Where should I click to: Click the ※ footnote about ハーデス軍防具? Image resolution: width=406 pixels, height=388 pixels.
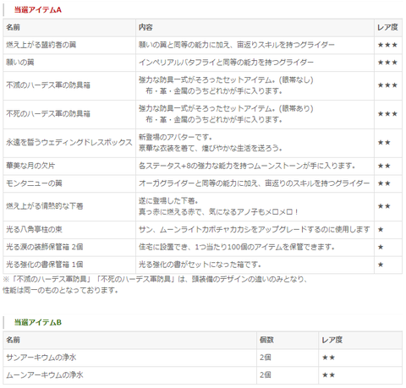point(155,279)
